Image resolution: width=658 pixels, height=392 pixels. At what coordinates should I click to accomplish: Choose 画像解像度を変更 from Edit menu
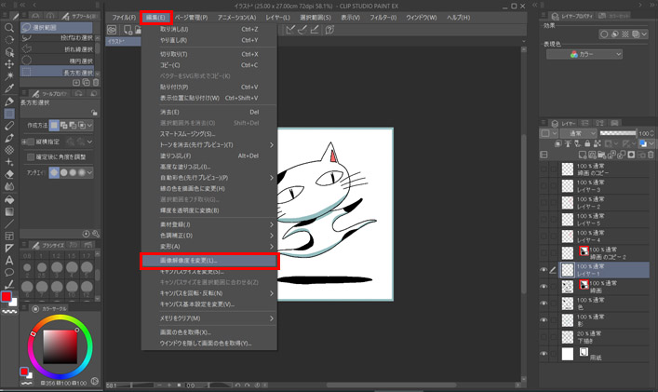click(208, 260)
